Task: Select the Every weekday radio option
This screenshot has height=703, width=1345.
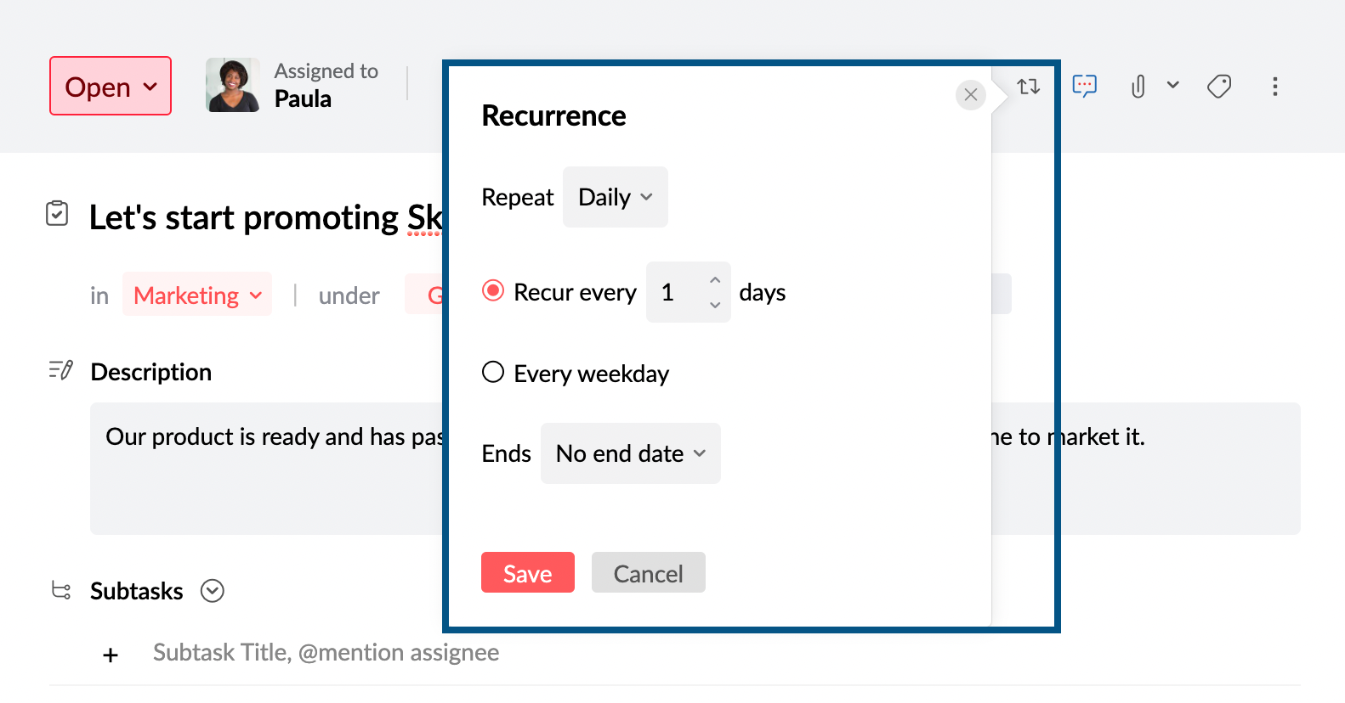Action: coord(493,373)
